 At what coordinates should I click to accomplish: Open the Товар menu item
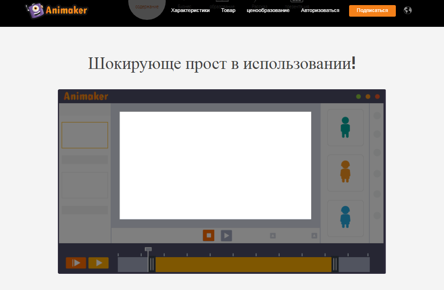pos(228,10)
